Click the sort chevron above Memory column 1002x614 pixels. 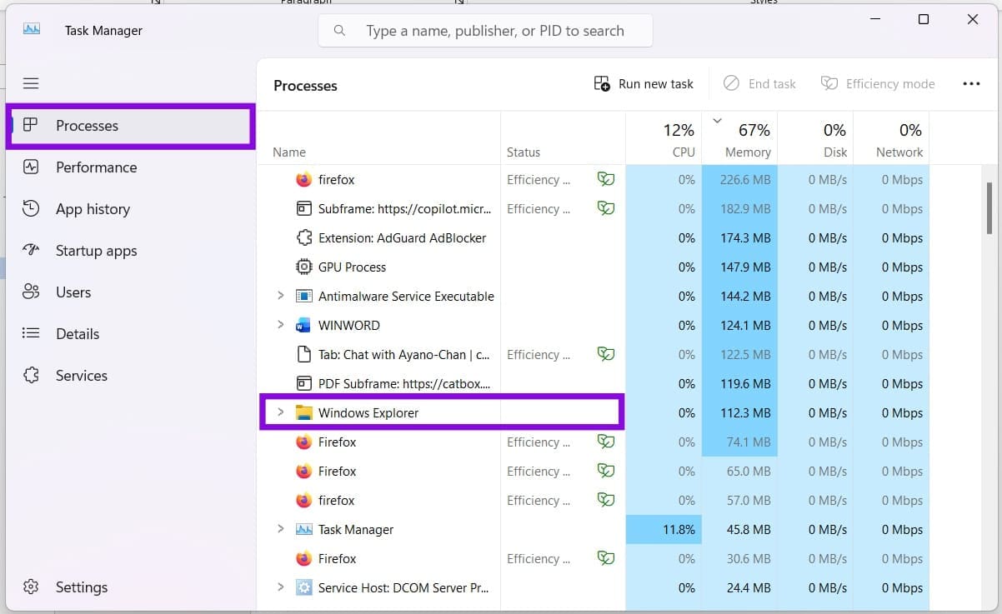pos(717,121)
